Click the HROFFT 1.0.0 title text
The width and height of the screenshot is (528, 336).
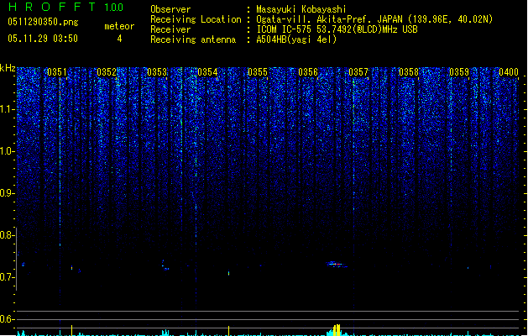pyautogui.click(x=66, y=7)
